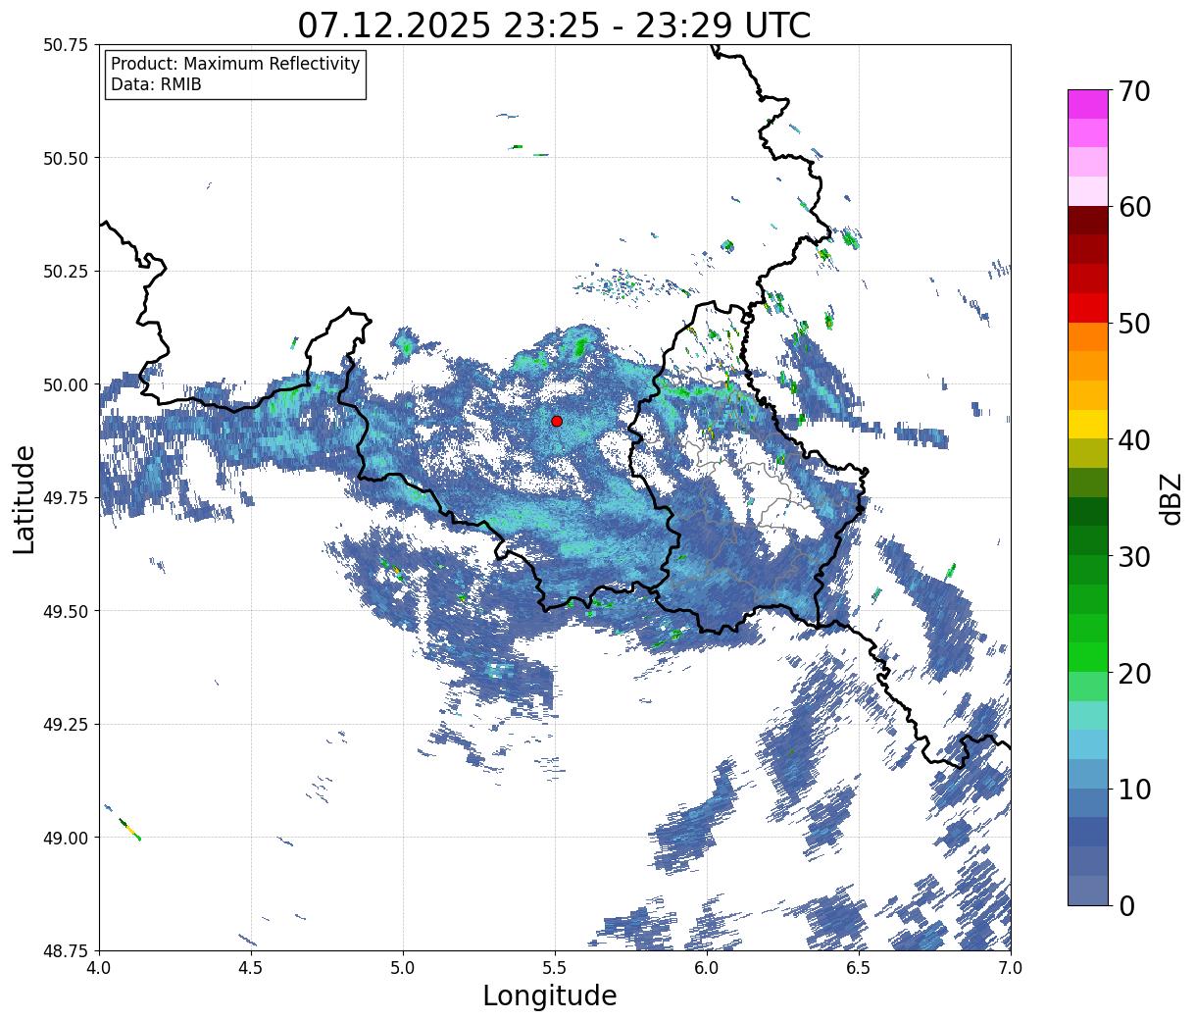The image size is (1195, 1020).
Task: Click the latitude tick label 50.50
Action: point(66,158)
